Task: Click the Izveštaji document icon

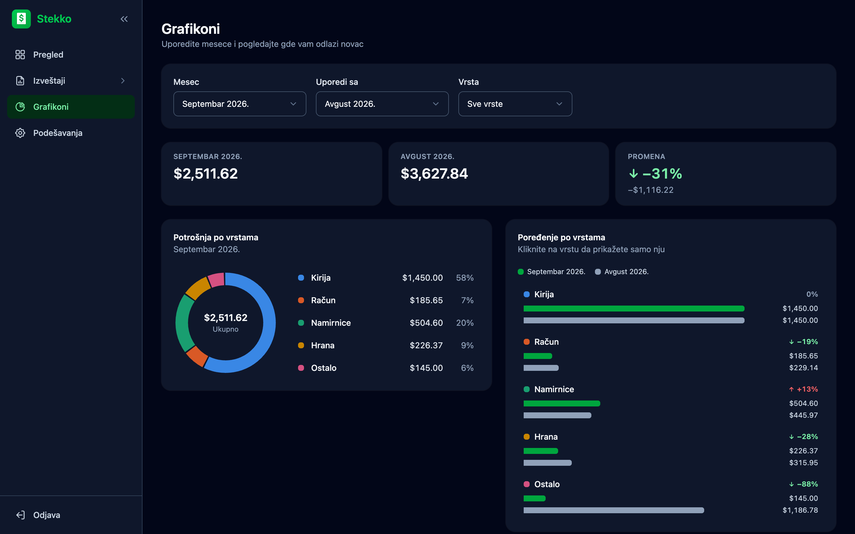Action: click(20, 80)
